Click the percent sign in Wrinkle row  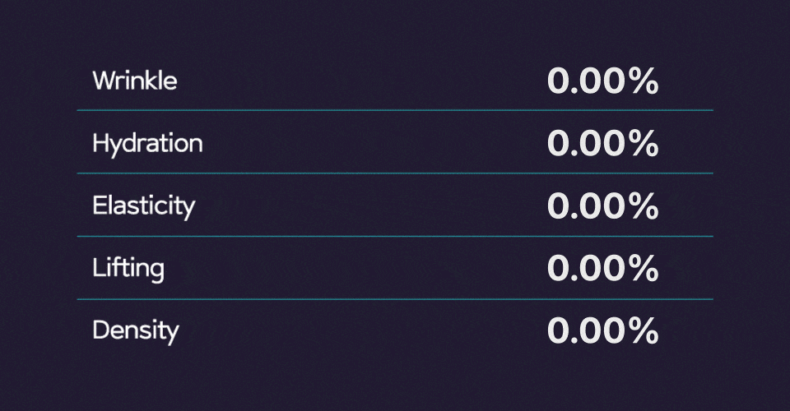coord(644,81)
